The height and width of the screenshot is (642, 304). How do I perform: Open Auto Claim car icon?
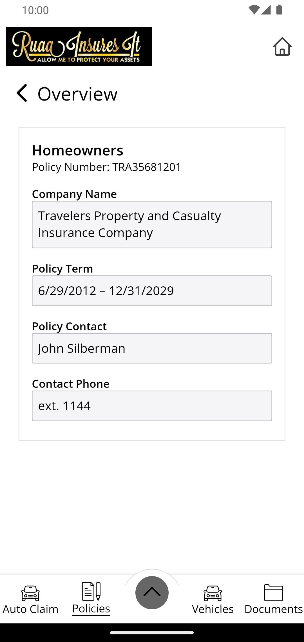click(30, 593)
